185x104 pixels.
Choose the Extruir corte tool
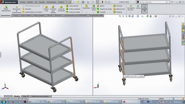pyautogui.click(x=46, y=9)
